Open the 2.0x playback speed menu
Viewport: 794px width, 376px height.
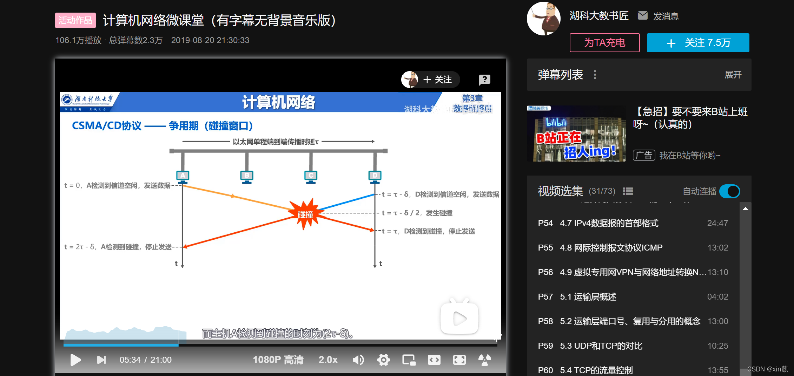point(327,360)
